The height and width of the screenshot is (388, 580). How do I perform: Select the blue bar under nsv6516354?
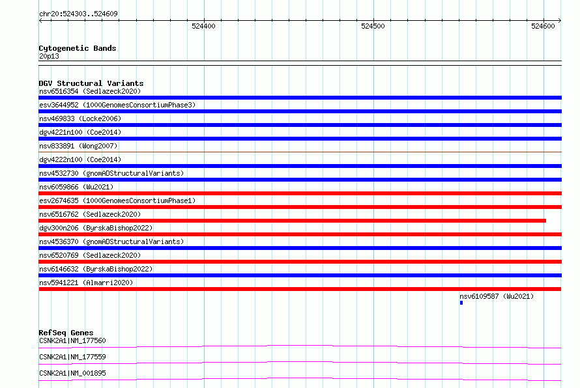pos(300,98)
